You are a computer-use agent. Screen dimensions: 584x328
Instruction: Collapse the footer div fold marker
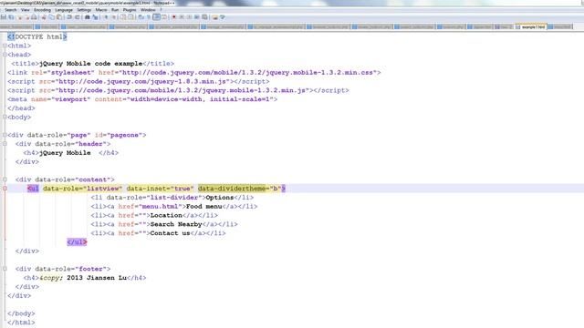click(5, 269)
